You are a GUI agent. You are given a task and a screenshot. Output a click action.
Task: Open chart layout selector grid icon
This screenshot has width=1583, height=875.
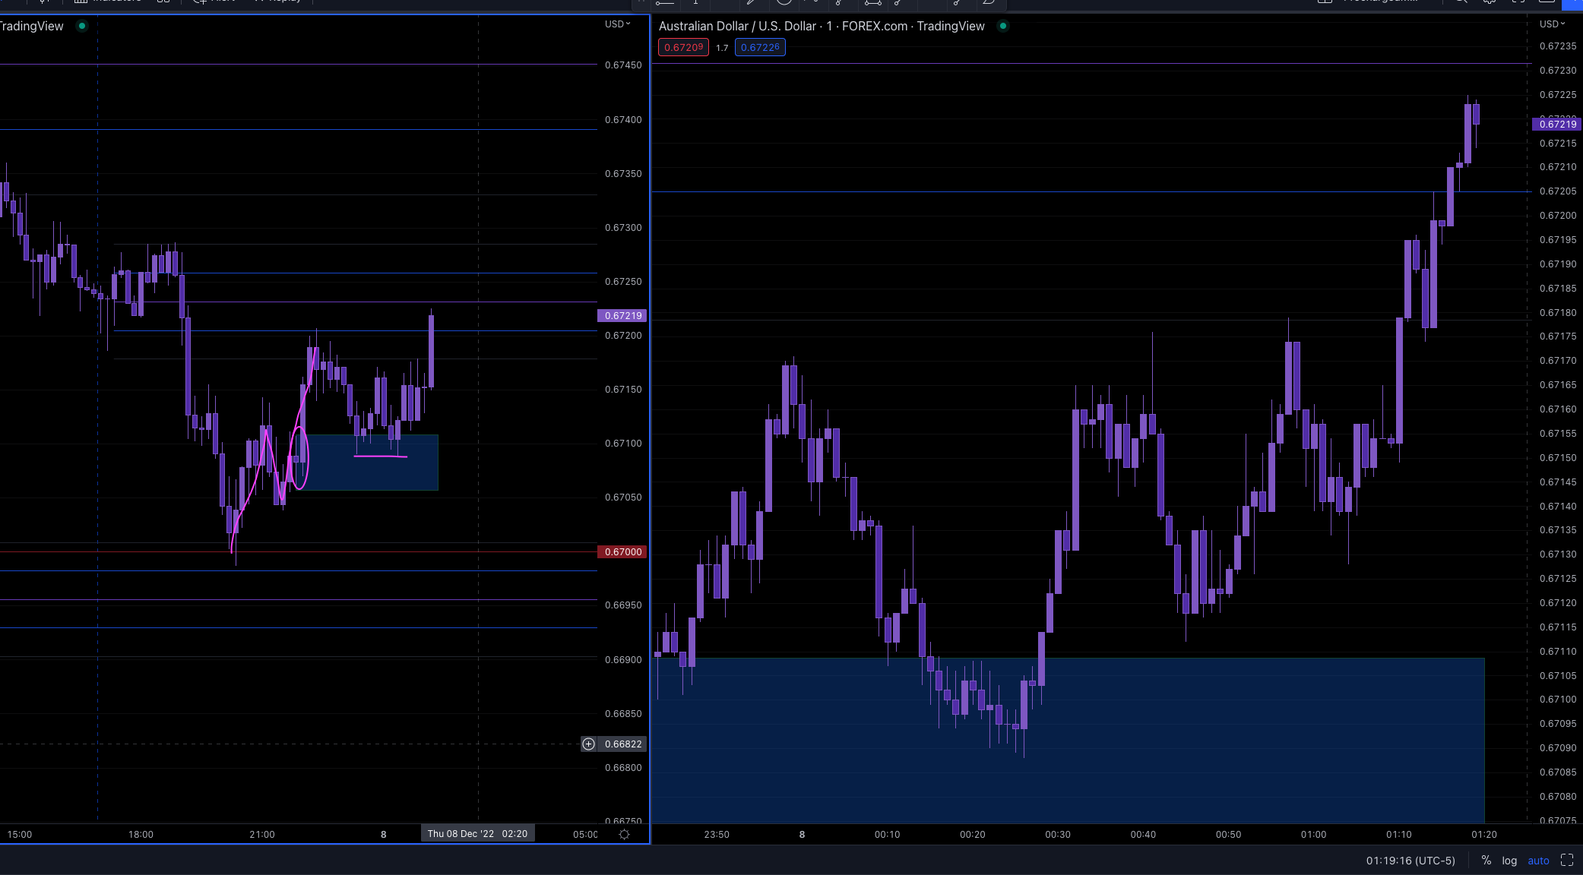pos(163,2)
